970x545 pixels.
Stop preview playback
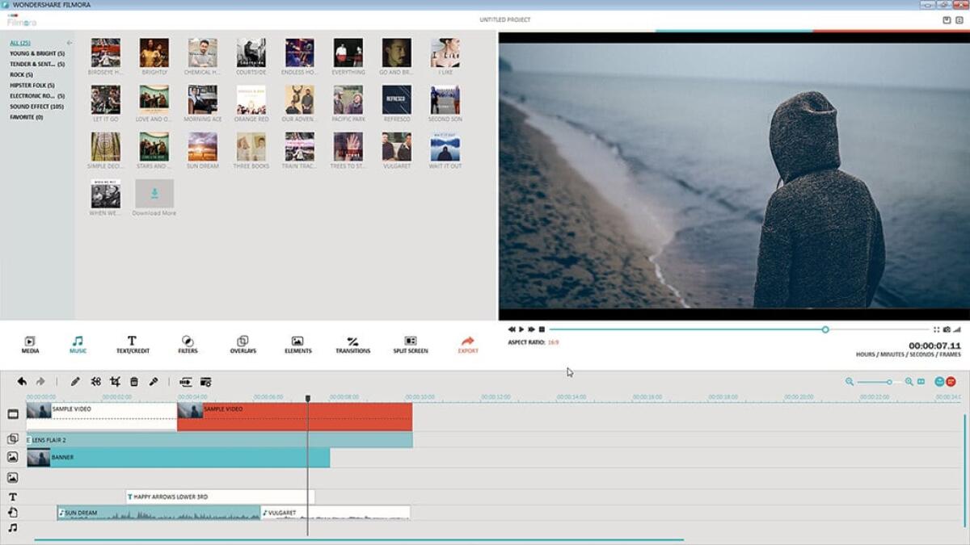click(x=542, y=329)
